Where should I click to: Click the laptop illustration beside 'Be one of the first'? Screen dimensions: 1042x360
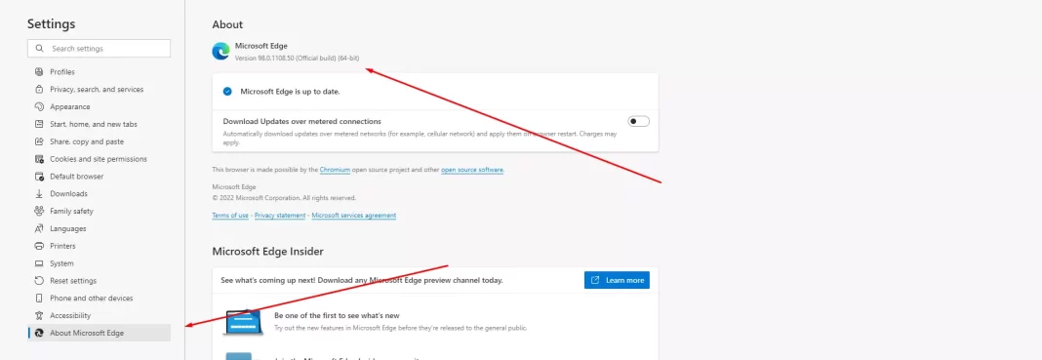click(244, 322)
